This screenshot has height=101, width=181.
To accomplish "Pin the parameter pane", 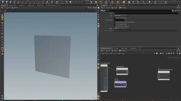I will click(x=178, y=8).
